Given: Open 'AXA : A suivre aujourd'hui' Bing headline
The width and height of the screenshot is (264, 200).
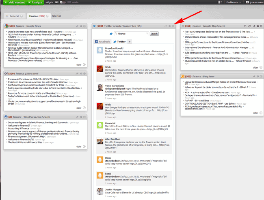Looking at the screenshot, I should coord(207,92).
